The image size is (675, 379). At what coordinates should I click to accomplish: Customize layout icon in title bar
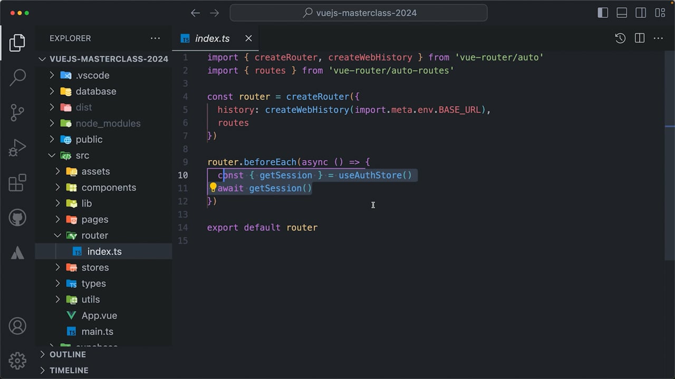tap(660, 13)
